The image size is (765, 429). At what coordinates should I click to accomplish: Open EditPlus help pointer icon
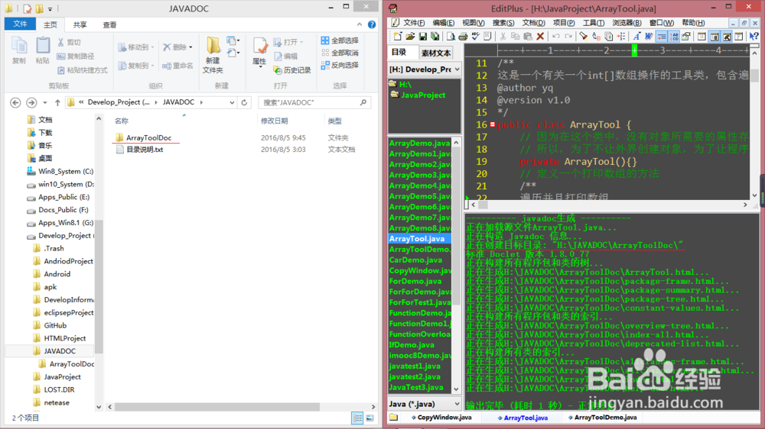pos(754,37)
